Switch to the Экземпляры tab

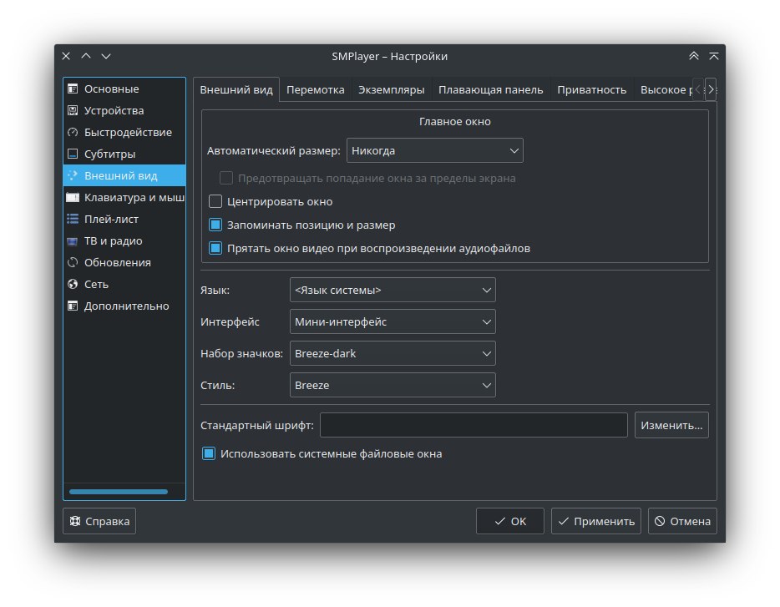392,90
